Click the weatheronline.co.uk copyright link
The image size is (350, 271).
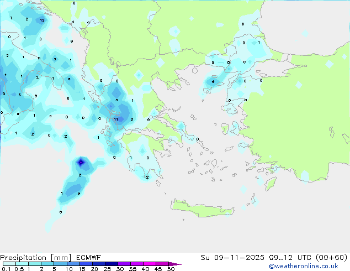(x=304, y=266)
